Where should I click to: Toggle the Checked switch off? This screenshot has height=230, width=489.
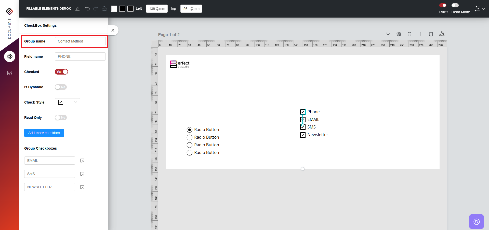(61, 72)
